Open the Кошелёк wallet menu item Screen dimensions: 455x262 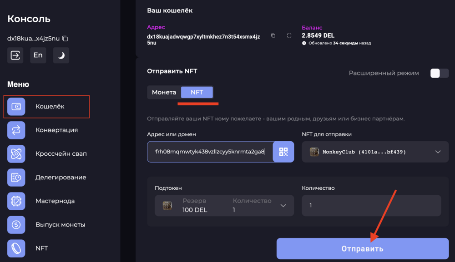coord(46,107)
